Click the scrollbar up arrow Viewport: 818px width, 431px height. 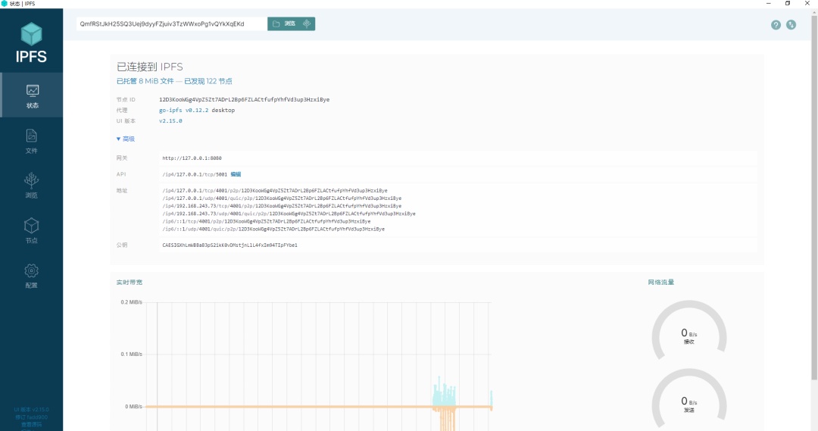(813, 11)
